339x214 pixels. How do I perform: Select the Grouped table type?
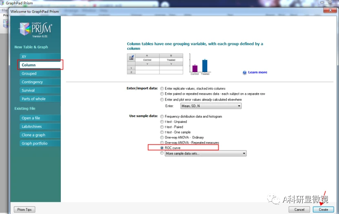tap(40, 74)
